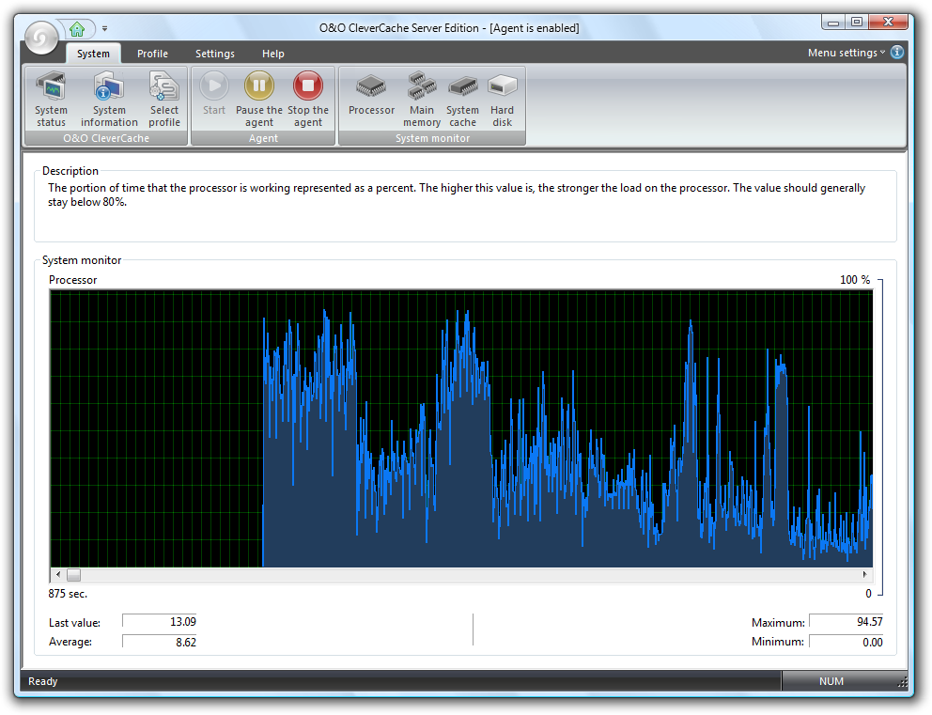The height and width of the screenshot is (715, 932).
Task: Click the chart scrollbar right arrow
Action: coord(865,575)
